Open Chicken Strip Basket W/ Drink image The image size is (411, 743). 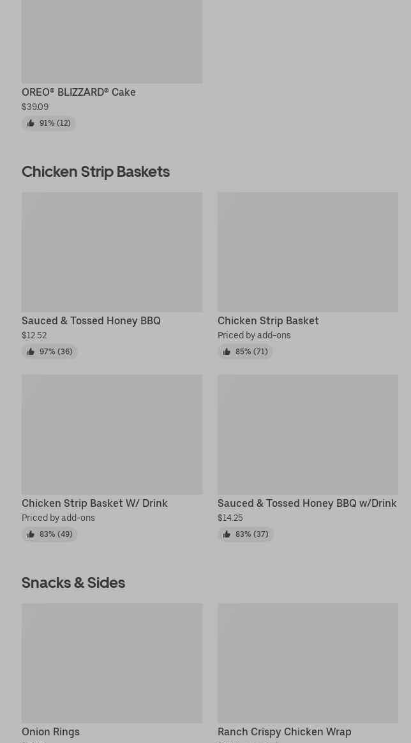coord(112,435)
